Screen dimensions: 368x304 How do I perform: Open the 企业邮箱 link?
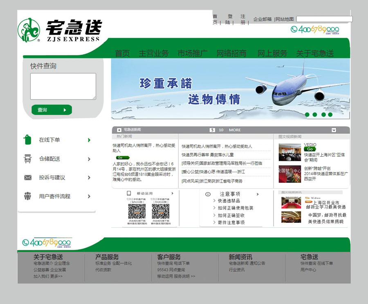coord(263,19)
